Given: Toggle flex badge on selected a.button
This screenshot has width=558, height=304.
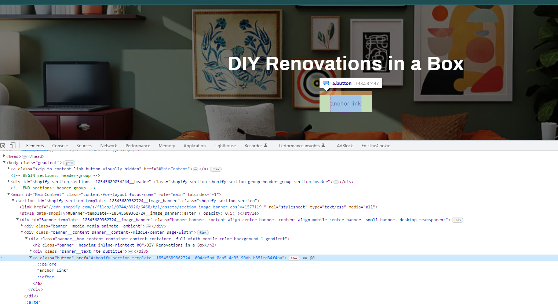Looking at the screenshot, I should point(294,258).
